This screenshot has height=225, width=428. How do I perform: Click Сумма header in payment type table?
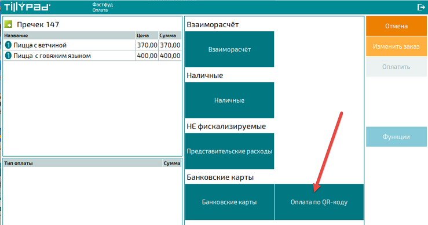(x=172, y=163)
